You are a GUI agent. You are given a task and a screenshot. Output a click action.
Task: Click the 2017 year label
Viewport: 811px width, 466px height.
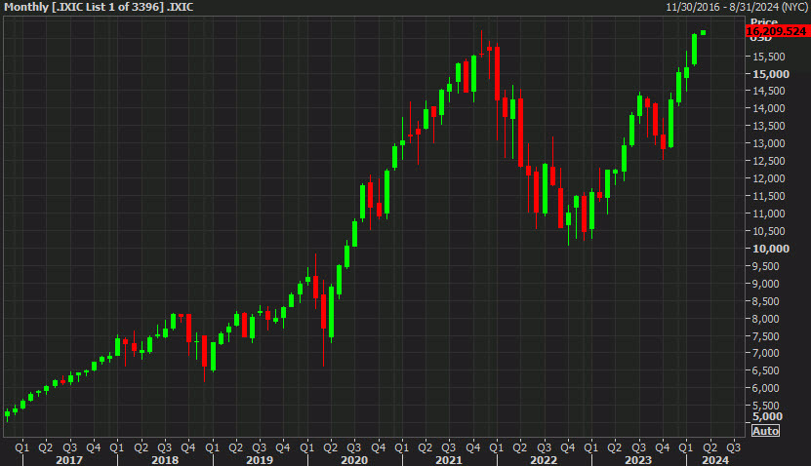68,460
